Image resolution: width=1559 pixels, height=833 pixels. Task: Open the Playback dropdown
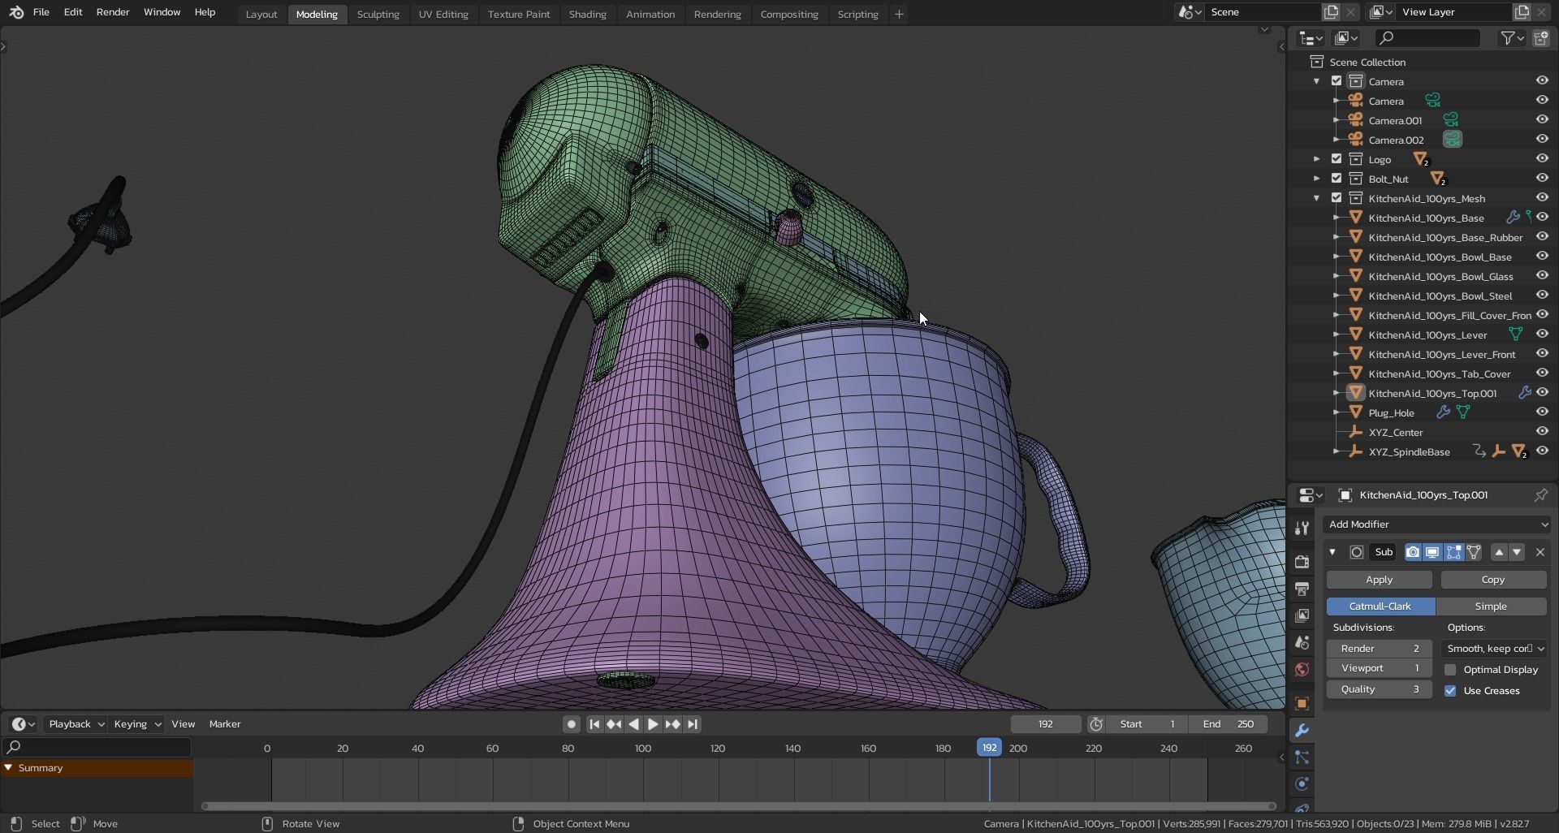pyautogui.click(x=76, y=724)
